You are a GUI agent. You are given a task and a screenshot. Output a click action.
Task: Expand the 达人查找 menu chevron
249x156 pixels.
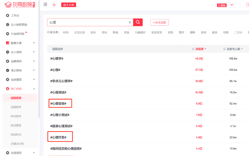(34, 52)
